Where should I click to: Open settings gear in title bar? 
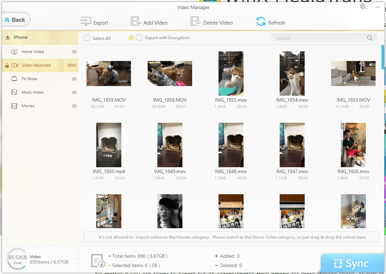click(363, 7)
